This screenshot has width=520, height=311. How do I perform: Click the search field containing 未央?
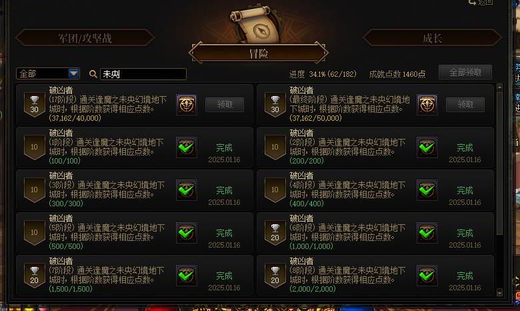(143, 74)
